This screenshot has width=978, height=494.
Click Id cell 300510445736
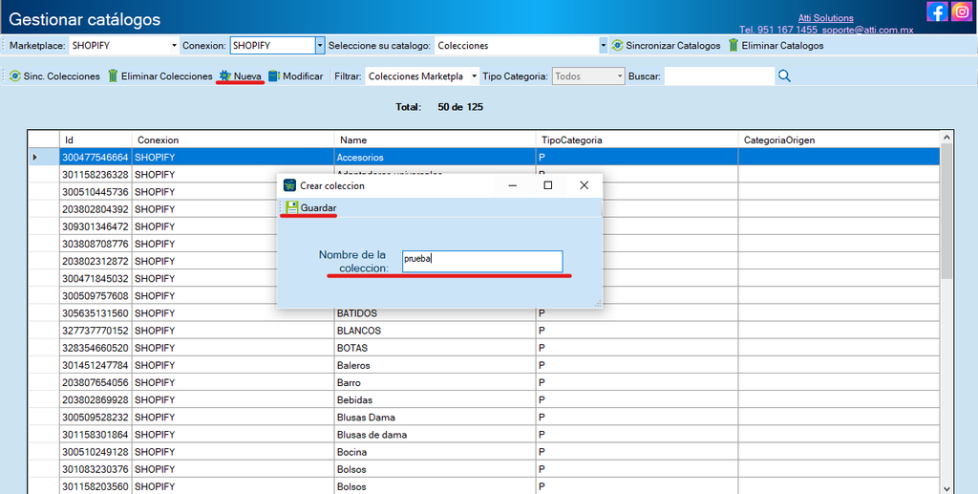(96, 192)
